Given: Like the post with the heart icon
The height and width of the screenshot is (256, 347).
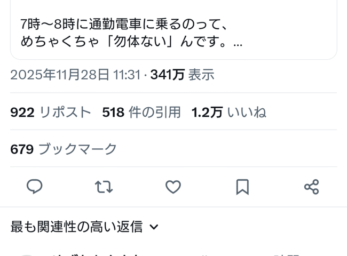Looking at the screenshot, I should (173, 187).
